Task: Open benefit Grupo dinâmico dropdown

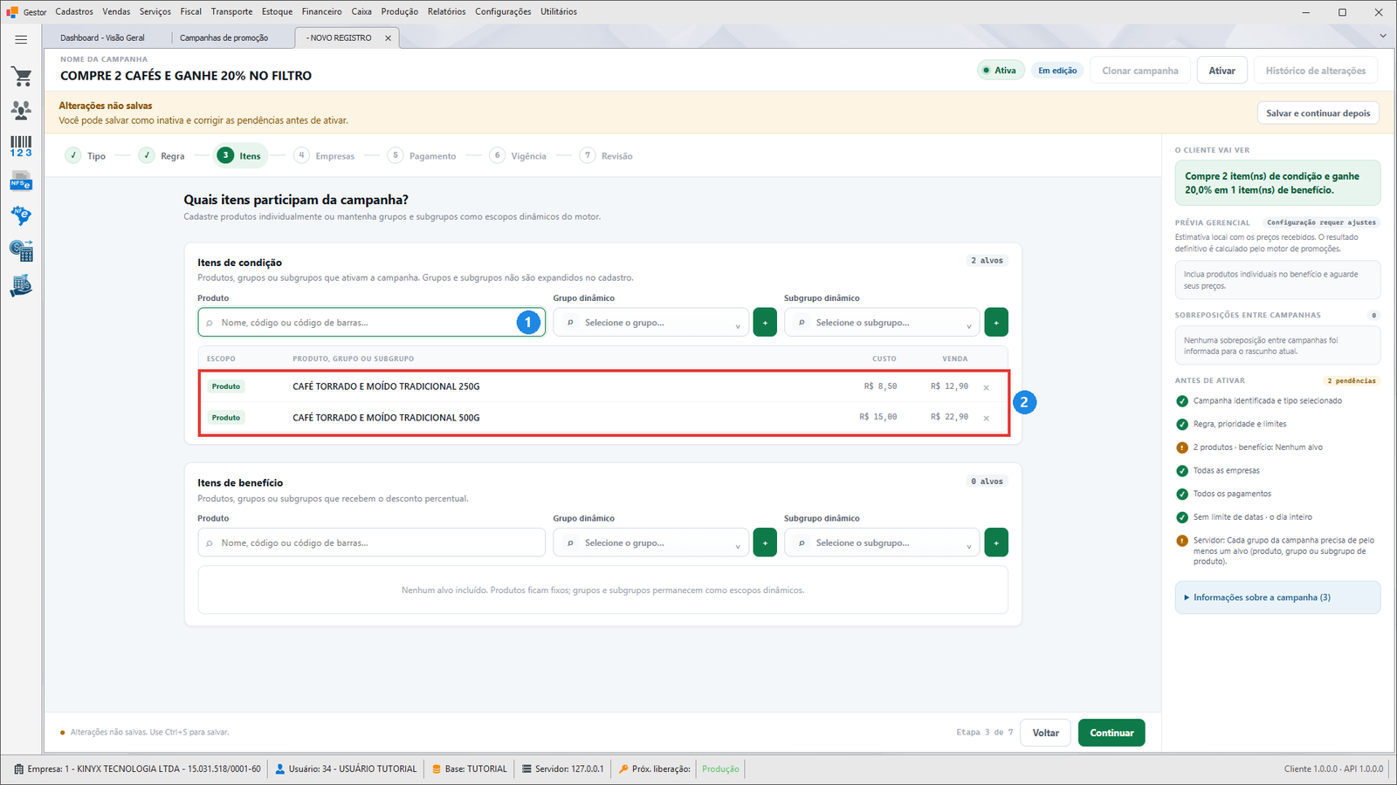Action: (650, 543)
